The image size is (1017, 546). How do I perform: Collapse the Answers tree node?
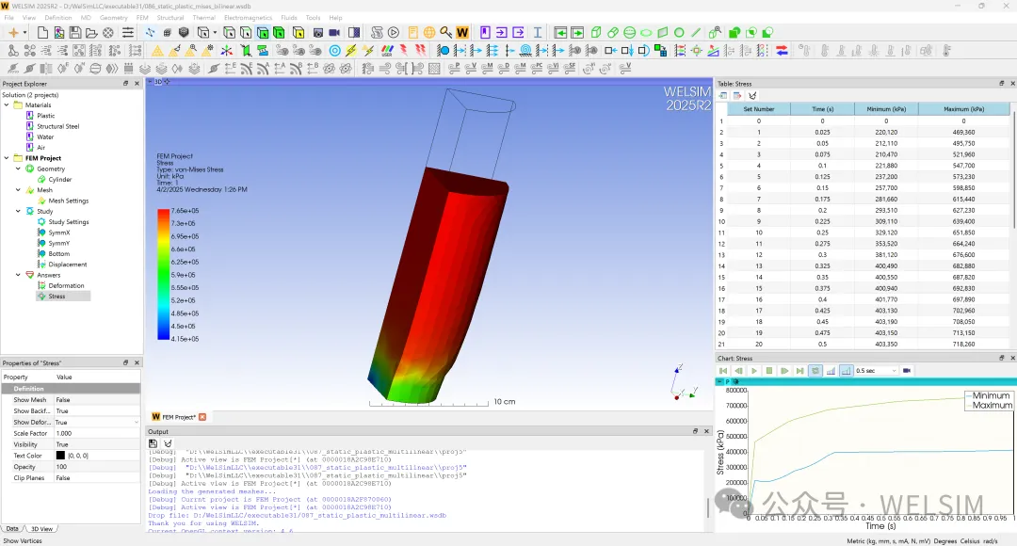tap(18, 275)
